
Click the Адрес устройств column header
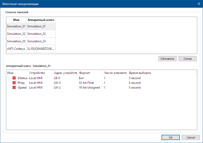click(65, 73)
